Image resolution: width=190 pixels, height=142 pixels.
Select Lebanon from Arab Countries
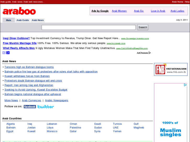coord(52,124)
